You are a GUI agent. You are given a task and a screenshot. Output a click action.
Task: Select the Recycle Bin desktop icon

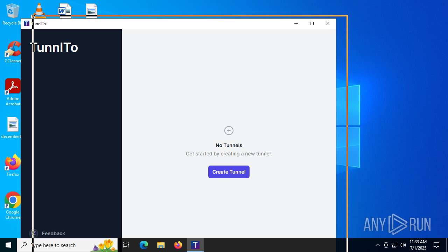point(12,15)
